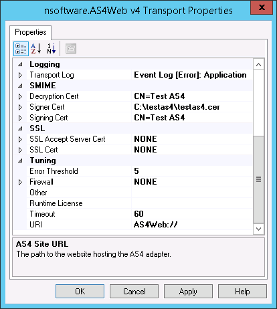Select the Error Threshold label
The width and height of the screenshot is (277, 309).
point(54,171)
